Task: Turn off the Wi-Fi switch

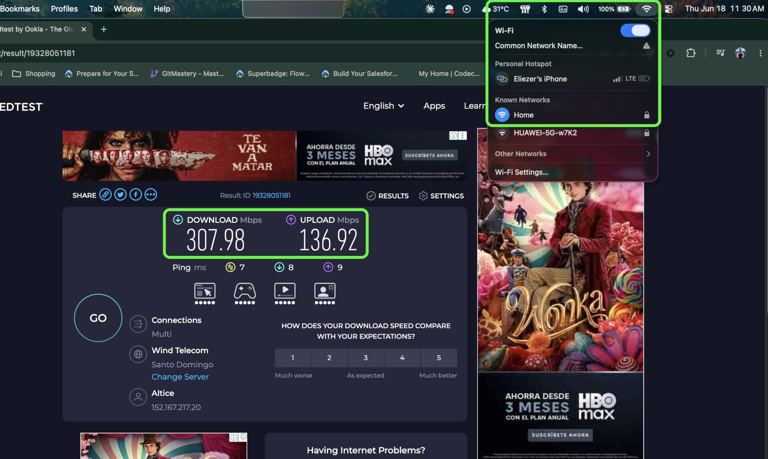Action: point(635,30)
